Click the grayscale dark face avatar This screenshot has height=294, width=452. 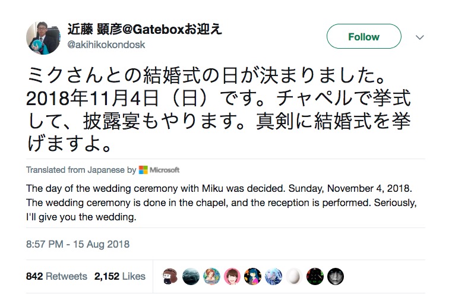[335, 276]
